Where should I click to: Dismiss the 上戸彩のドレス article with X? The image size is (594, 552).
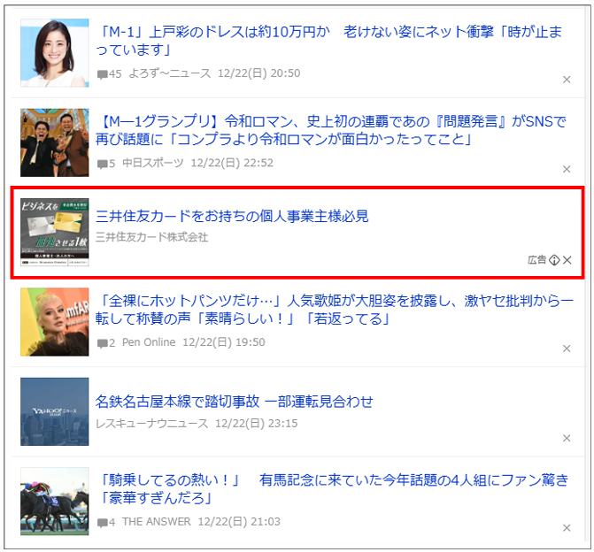tap(567, 80)
